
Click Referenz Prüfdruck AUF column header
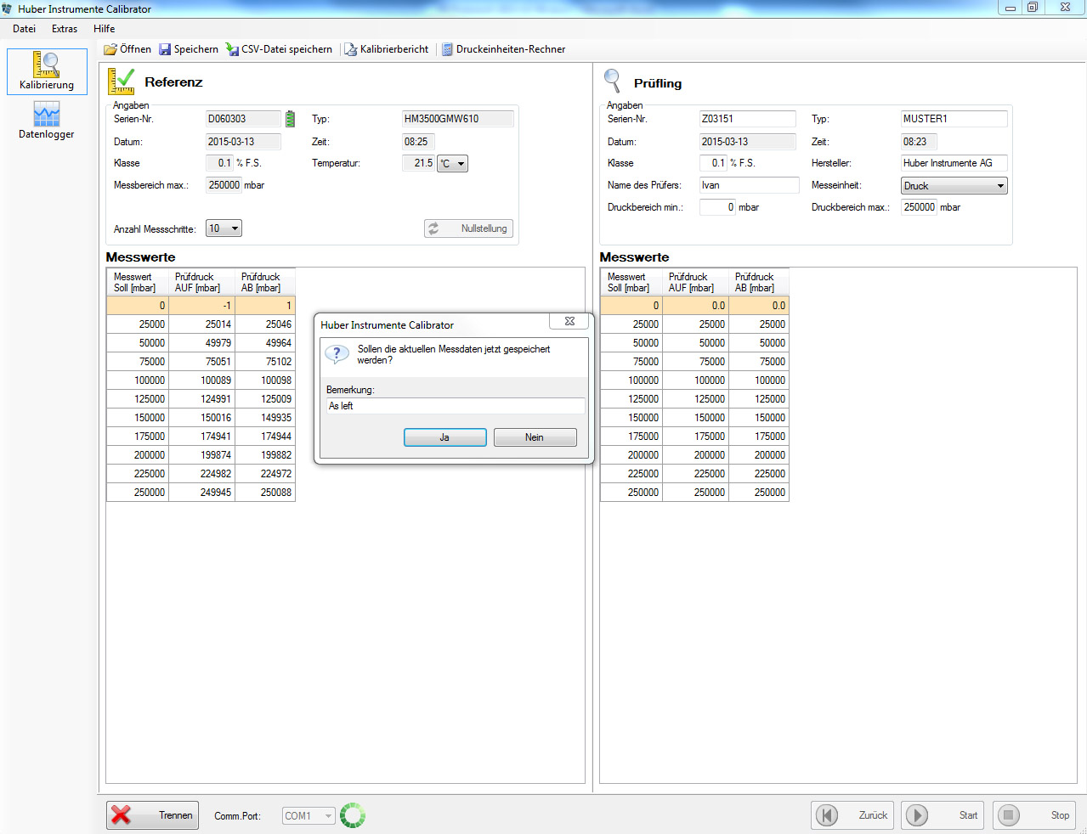(201, 282)
